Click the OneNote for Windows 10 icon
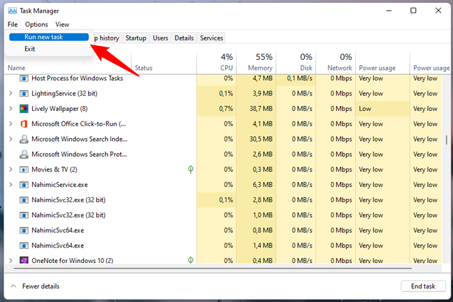 click(24, 260)
